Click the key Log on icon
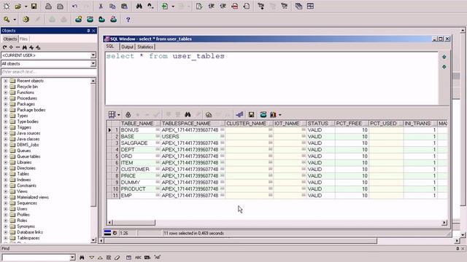This screenshot has width=467, height=262. pyautogui.click(x=7, y=20)
